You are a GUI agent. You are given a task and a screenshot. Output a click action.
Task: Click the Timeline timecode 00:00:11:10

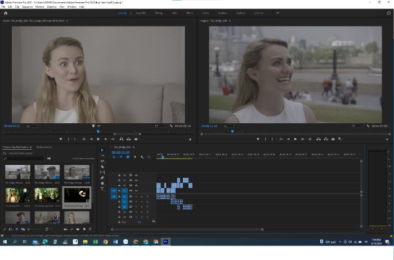[120, 153]
